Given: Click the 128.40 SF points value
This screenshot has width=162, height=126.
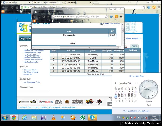Looking at the screenshot, I should tap(112, 35).
